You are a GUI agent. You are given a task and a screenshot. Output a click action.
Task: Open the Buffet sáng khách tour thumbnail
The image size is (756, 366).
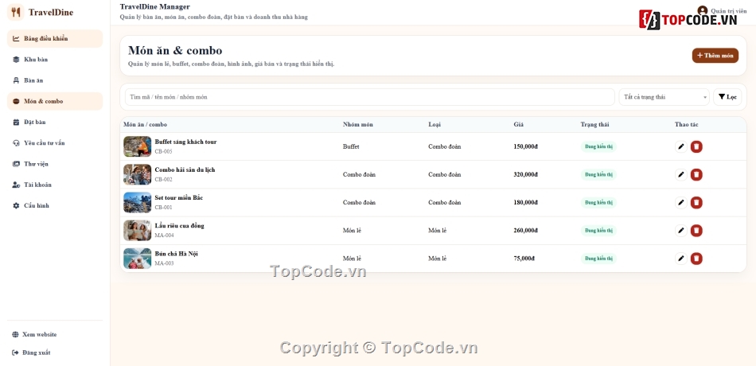point(138,146)
